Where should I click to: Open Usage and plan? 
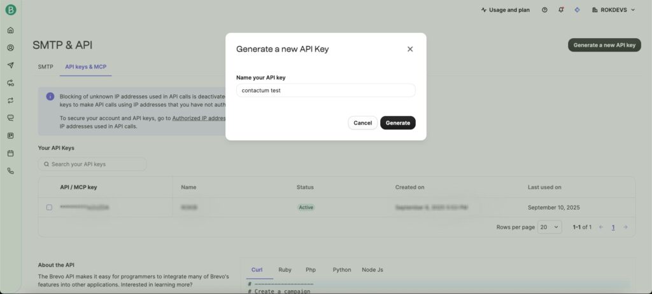coord(505,10)
